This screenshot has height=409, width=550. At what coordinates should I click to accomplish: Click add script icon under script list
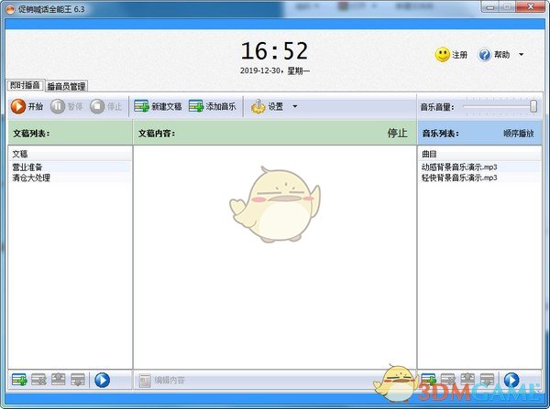coord(19,380)
